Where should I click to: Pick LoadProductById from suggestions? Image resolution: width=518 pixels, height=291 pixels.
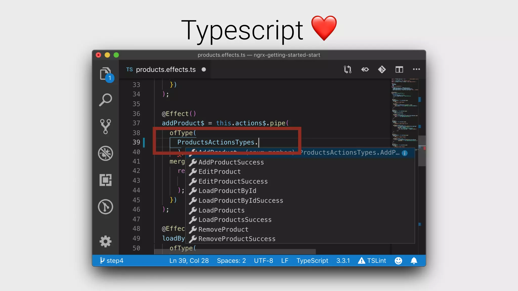[x=300, y=191]
